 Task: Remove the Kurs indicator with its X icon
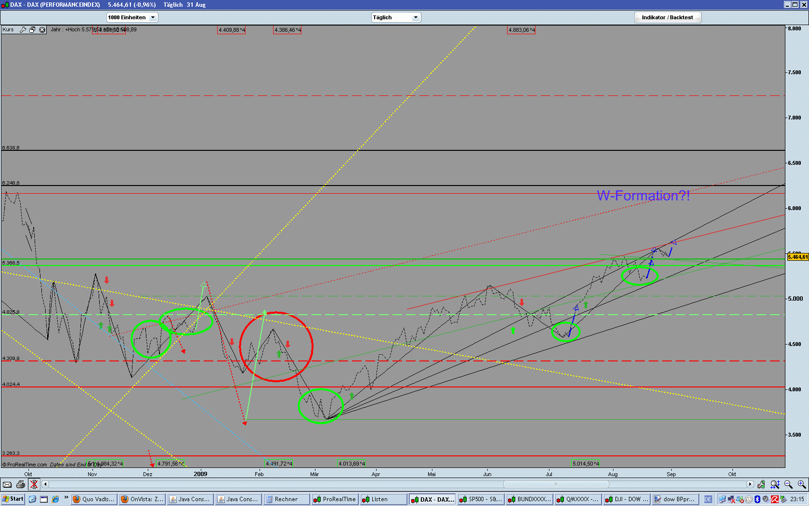[x=42, y=29]
